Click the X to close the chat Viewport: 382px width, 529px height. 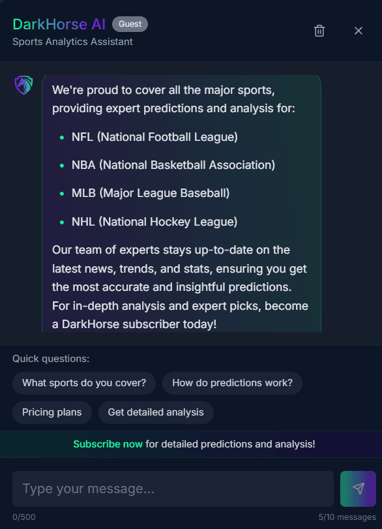point(358,30)
